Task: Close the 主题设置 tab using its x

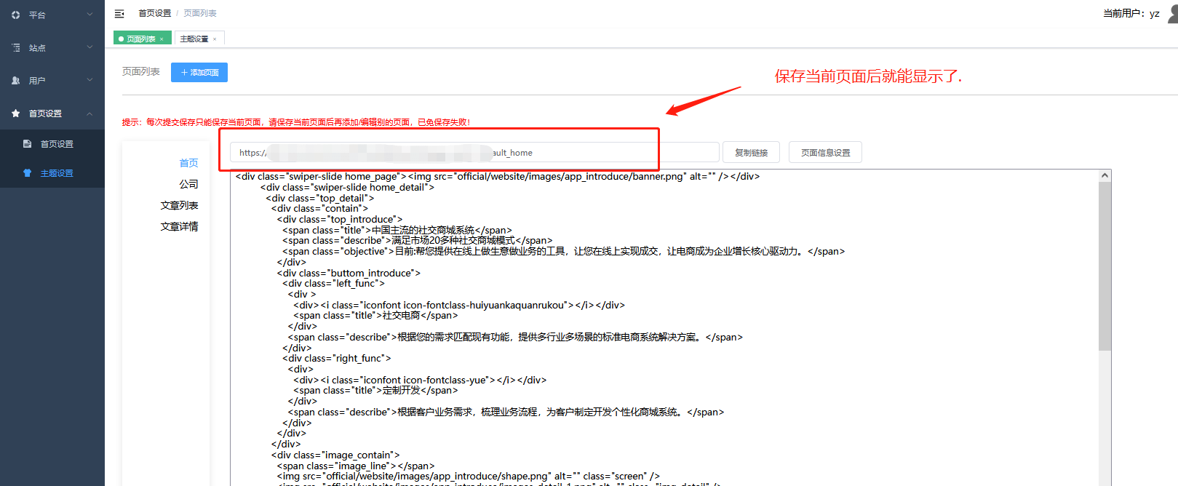Action: tap(215, 39)
